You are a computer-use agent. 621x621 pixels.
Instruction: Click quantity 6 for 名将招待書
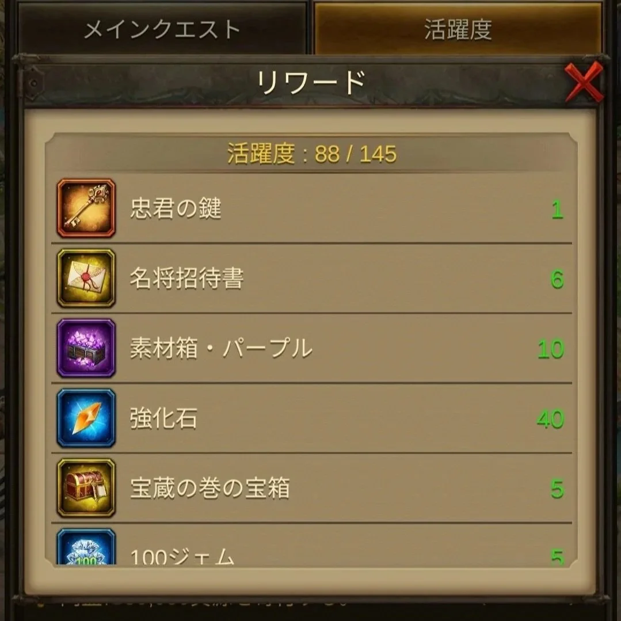[x=557, y=280]
